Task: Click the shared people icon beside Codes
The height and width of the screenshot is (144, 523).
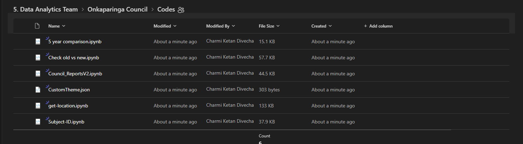Action: click(x=181, y=10)
